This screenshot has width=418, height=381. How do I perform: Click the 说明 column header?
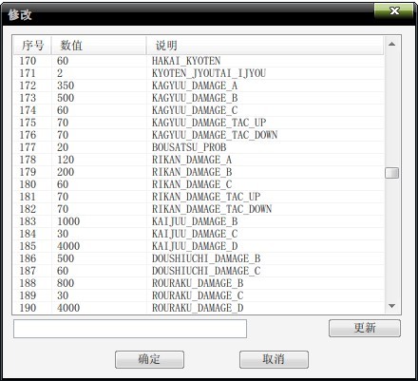click(x=265, y=46)
